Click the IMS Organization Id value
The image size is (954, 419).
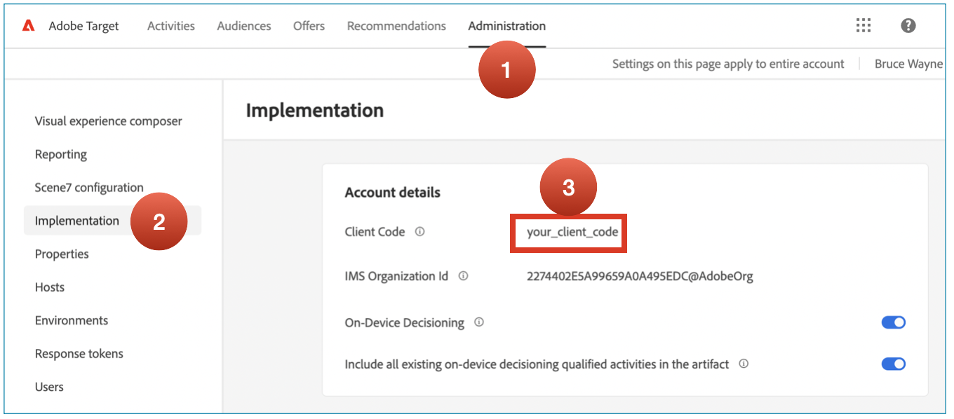click(640, 276)
